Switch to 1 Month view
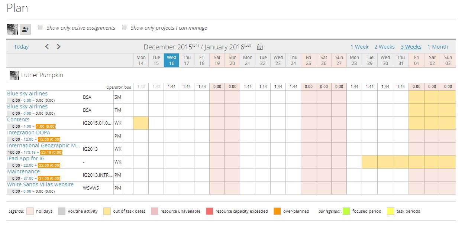The width and height of the screenshot is (465, 229). point(437,47)
